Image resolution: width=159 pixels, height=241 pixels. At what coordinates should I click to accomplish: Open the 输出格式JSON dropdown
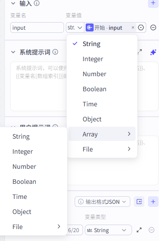(102, 202)
